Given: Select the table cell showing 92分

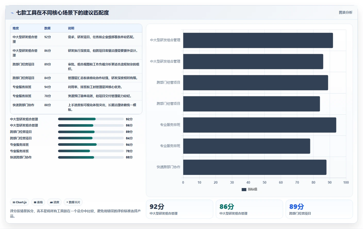Looking at the screenshot, I should [x=48, y=37].
